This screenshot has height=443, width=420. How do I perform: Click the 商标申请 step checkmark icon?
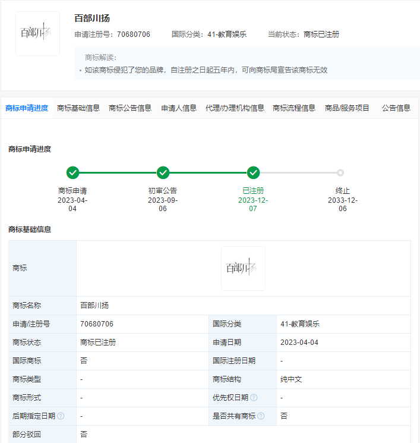click(72, 172)
